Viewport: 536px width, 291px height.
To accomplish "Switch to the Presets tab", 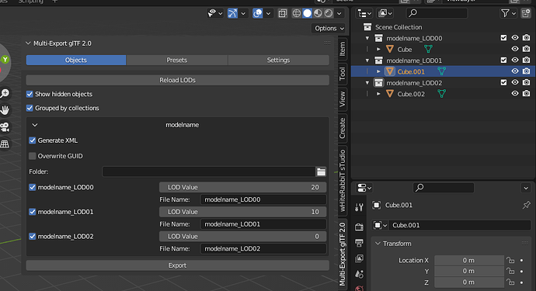I will [x=177, y=60].
